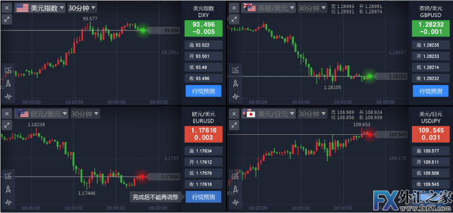Click the GBPUSD open value 开 1.28233
Image resolution: width=453 pixels, height=213 pixels.
(x=430, y=56)
